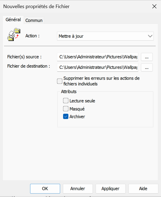
Task: Open help via the Aide button
Action: tap(143, 189)
